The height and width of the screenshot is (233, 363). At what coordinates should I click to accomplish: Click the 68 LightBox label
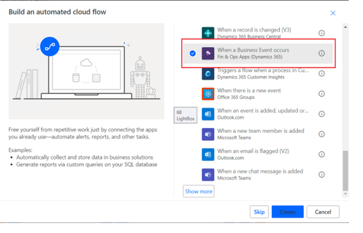click(185, 115)
